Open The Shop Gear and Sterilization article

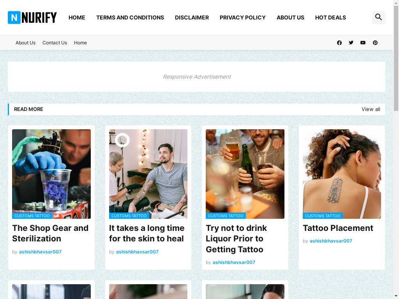[50, 233]
